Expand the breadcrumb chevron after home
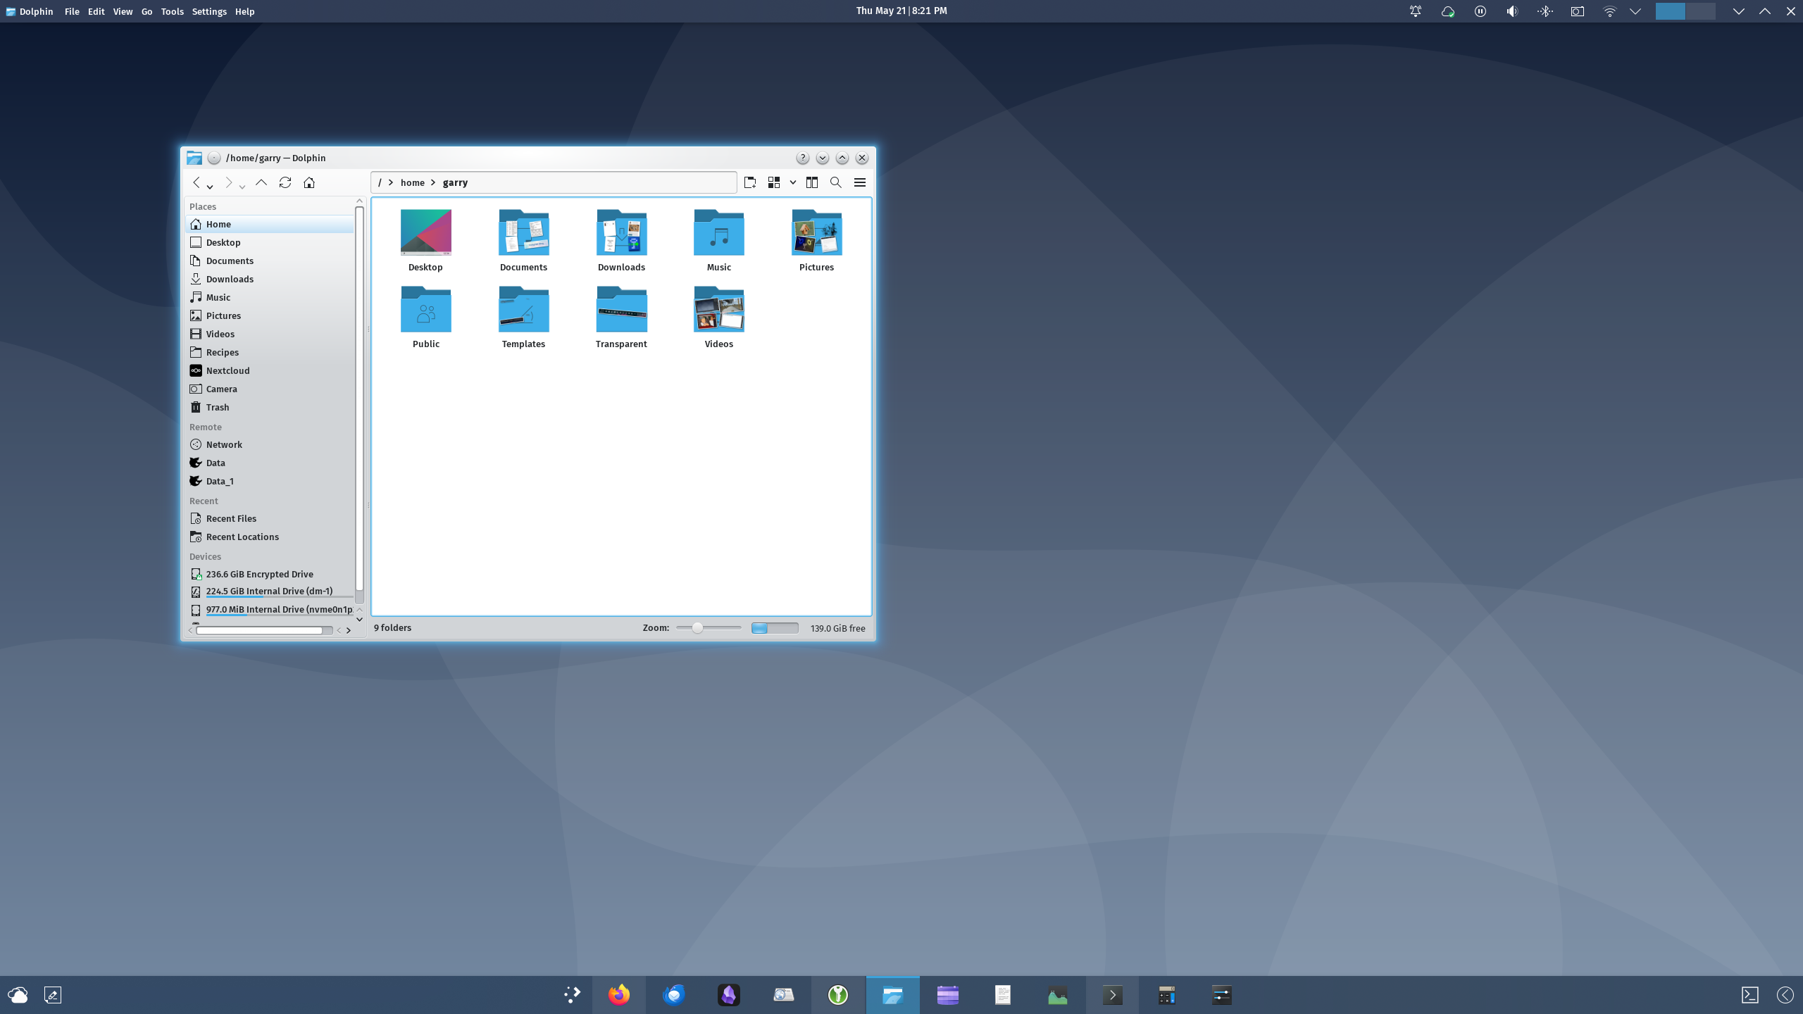The height and width of the screenshot is (1014, 1803). click(x=433, y=182)
